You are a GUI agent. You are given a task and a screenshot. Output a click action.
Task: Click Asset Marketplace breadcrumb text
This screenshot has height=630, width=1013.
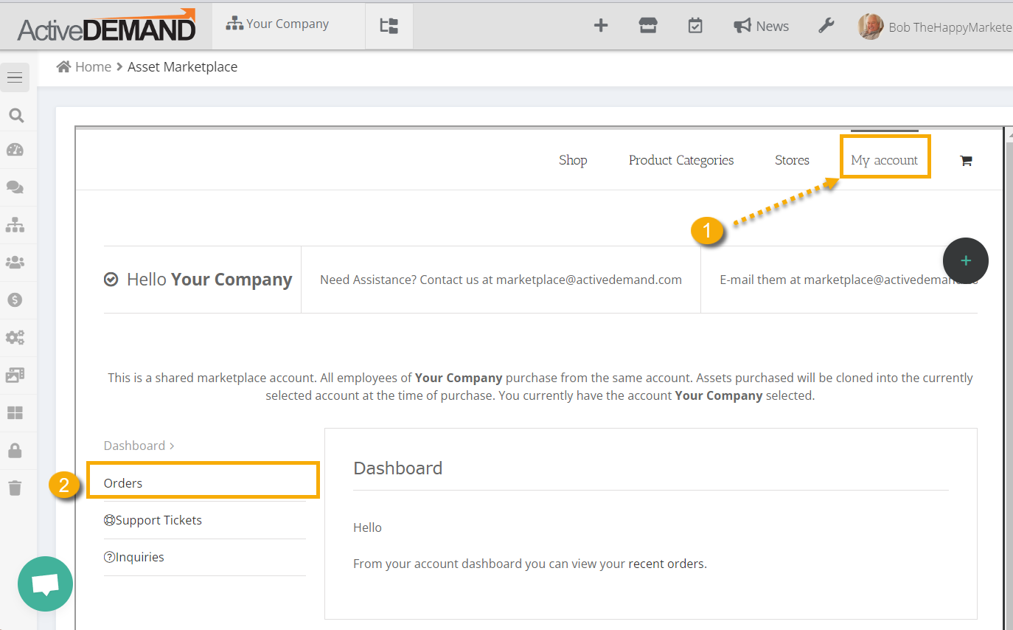(x=182, y=66)
